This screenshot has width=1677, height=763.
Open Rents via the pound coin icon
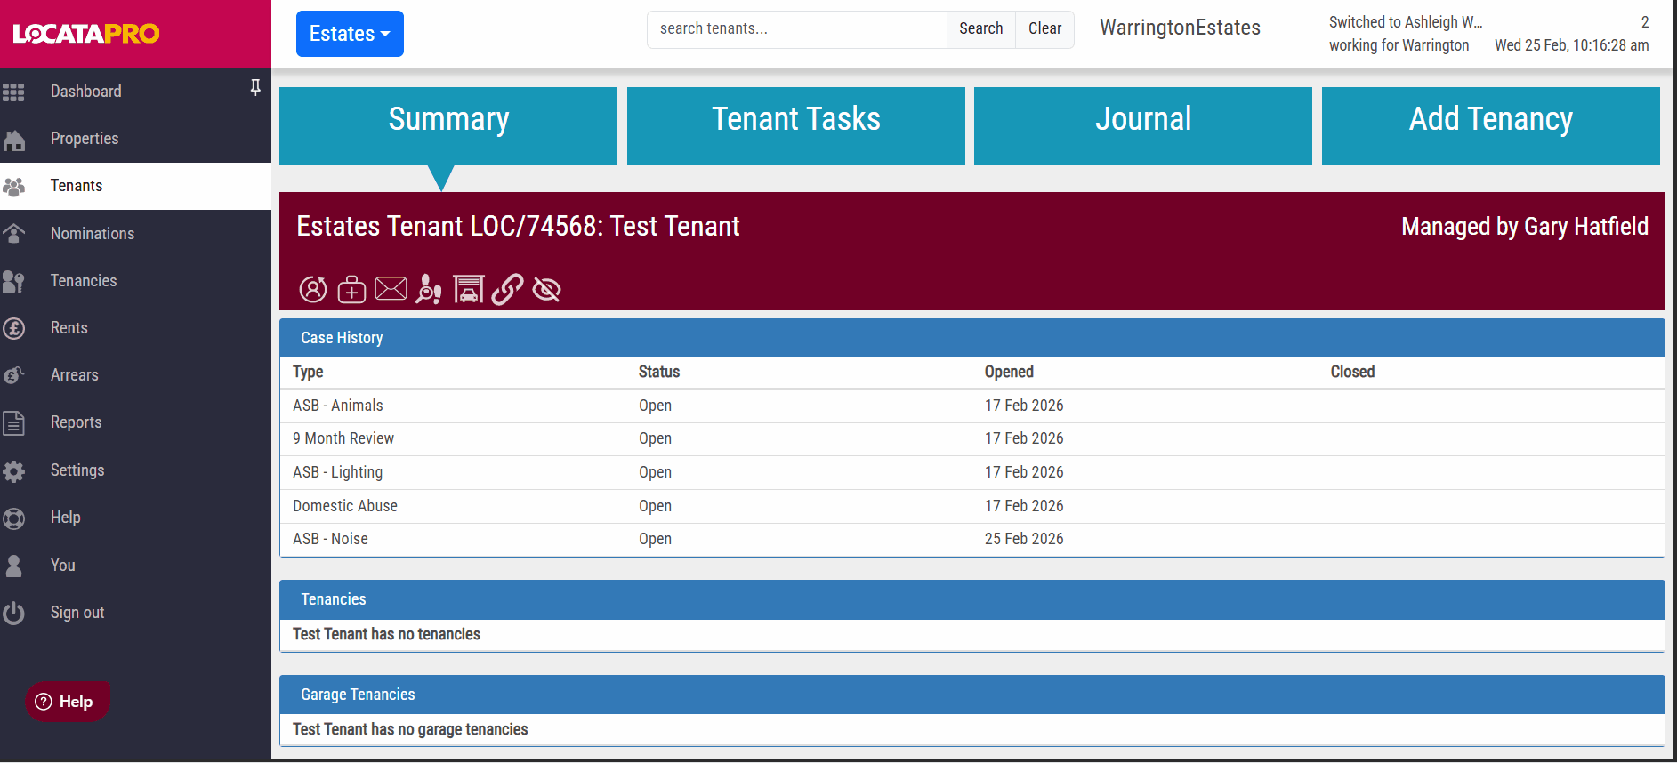13,328
